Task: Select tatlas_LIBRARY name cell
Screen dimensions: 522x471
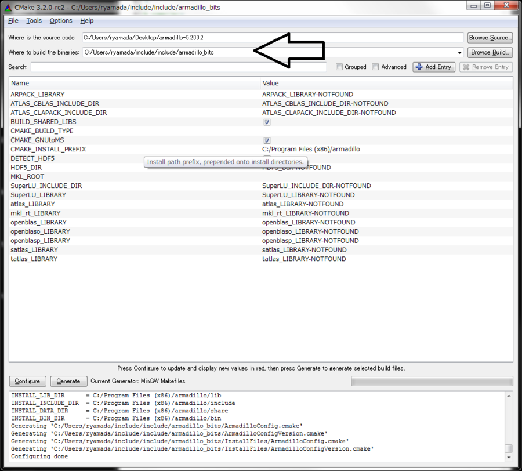Action: pos(34,259)
